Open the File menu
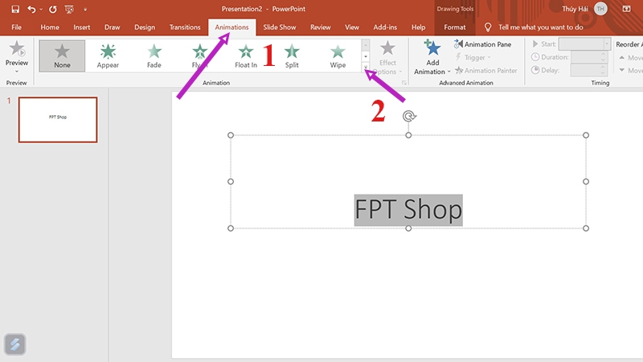 point(16,27)
